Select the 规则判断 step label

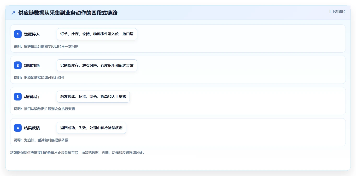32,65
